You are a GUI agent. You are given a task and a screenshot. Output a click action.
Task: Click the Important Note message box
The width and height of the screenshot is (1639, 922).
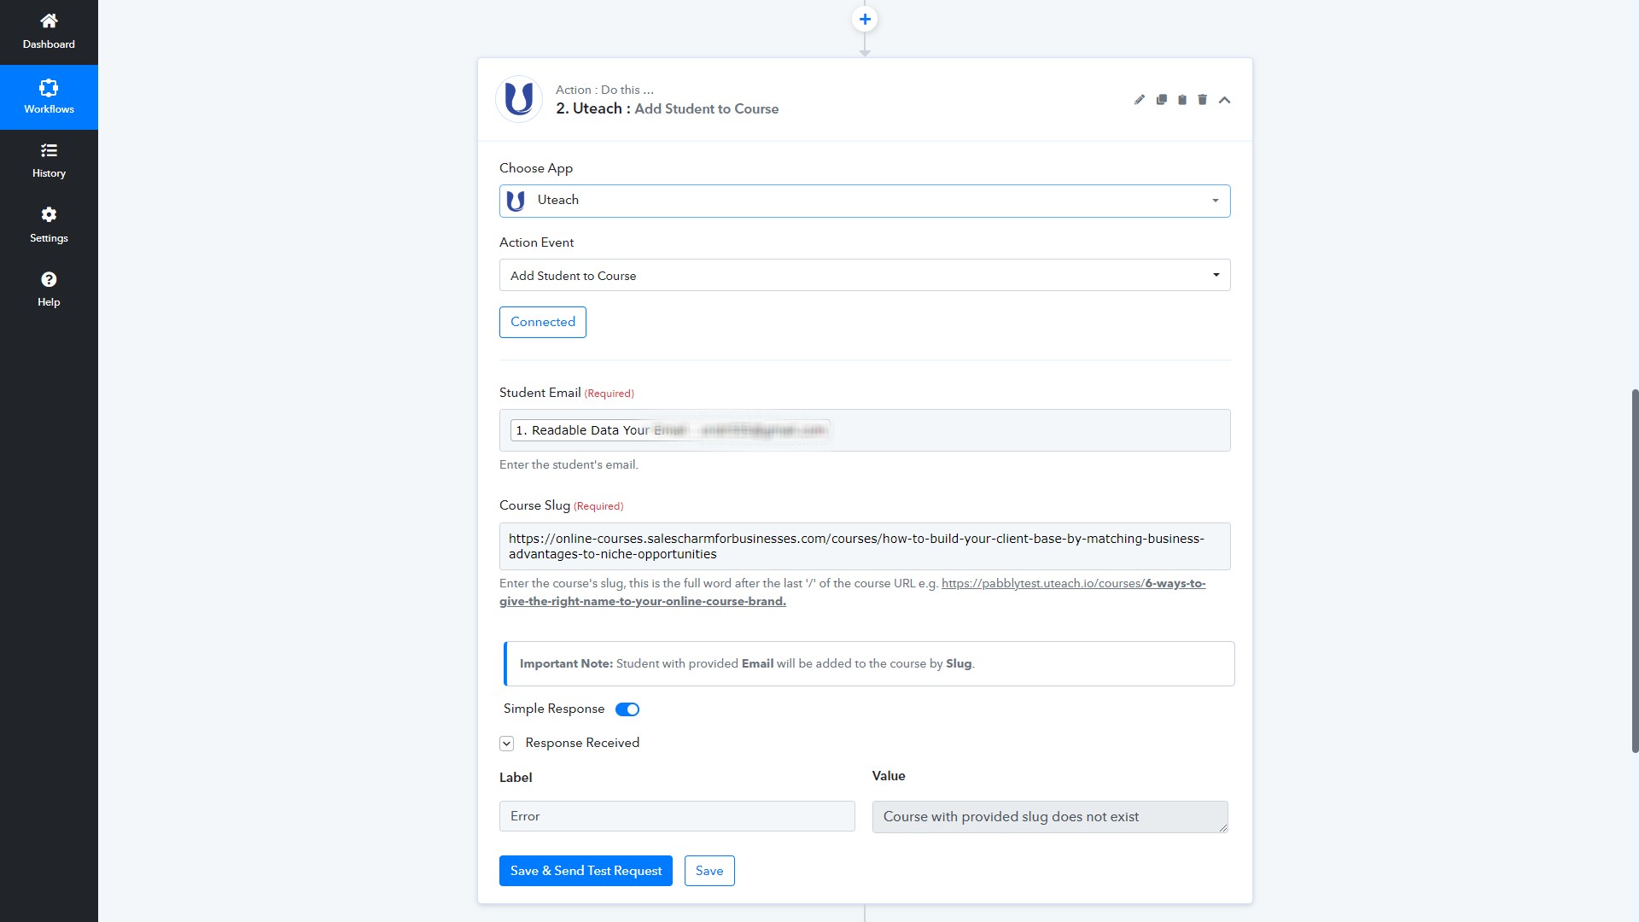(869, 663)
